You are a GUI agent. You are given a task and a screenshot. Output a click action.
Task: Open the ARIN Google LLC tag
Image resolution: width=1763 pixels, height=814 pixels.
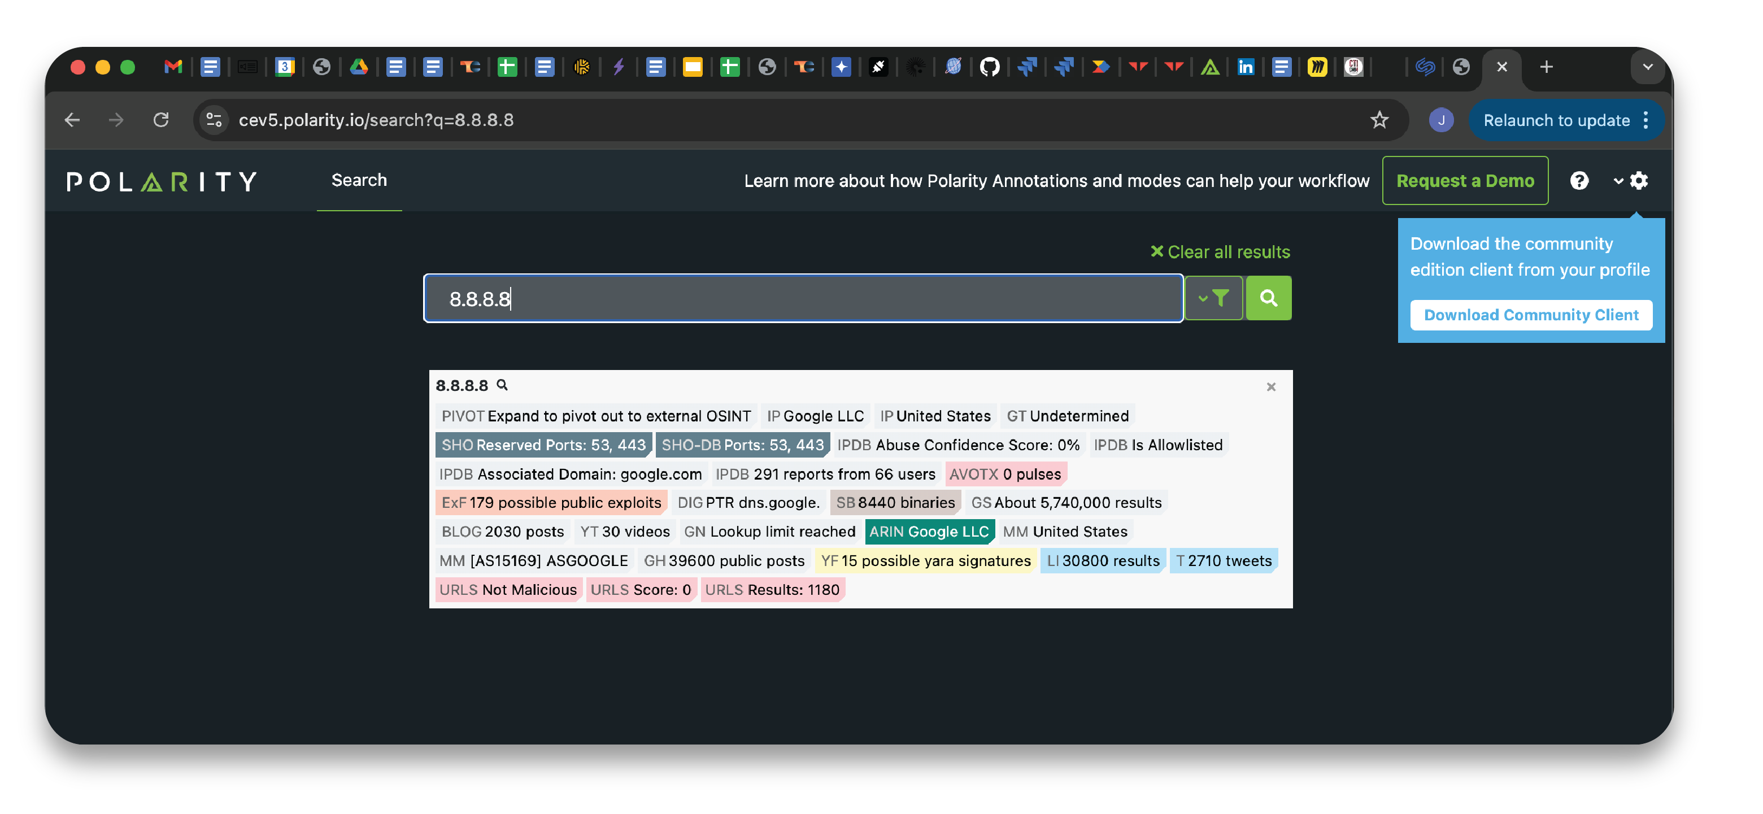coord(929,531)
